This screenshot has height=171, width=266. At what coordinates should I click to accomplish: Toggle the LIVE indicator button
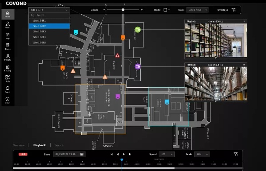[x=23, y=154]
